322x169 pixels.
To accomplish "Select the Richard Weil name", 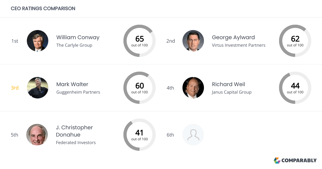I will [x=228, y=84].
